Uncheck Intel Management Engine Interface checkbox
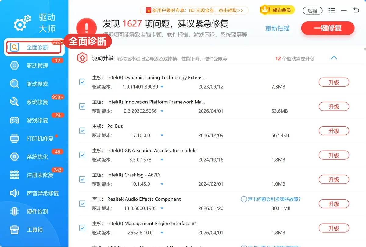The height and width of the screenshot is (247, 366). (x=82, y=228)
